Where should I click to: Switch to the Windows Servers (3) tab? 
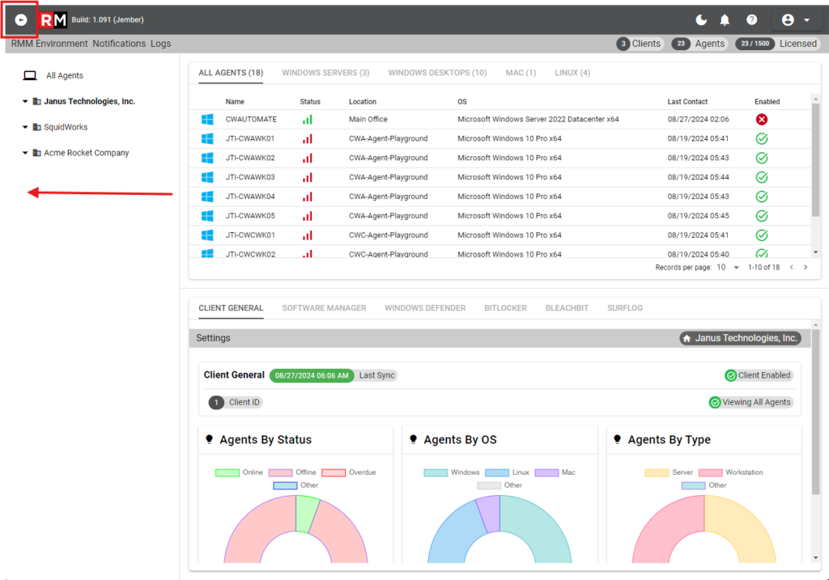[325, 73]
